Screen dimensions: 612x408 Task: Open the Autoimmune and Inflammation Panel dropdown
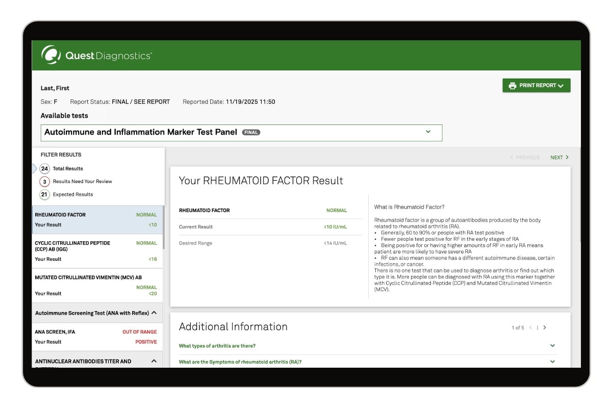pos(428,132)
